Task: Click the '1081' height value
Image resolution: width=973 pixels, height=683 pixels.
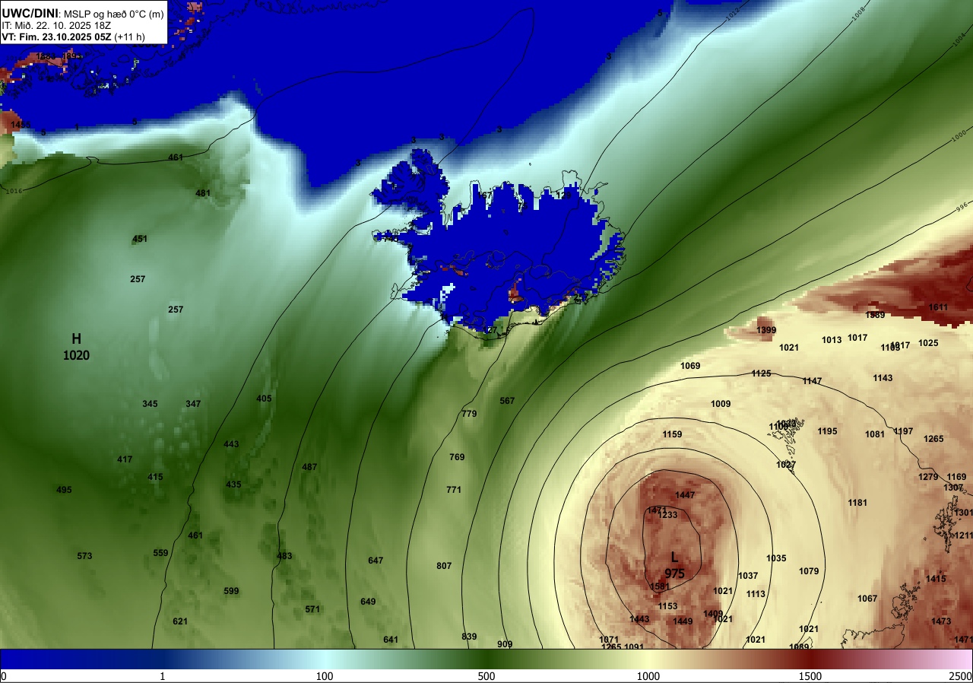Action: (875, 434)
